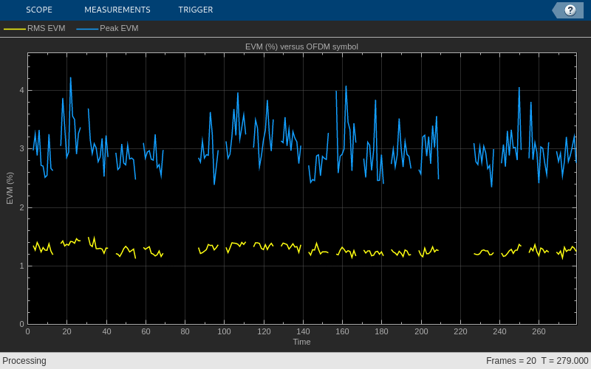Select the EVM (%) y-axis label
591x369 pixels.
click(x=10, y=188)
